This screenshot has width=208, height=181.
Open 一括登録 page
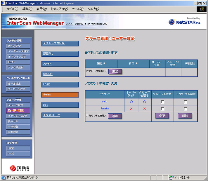tap(18, 127)
